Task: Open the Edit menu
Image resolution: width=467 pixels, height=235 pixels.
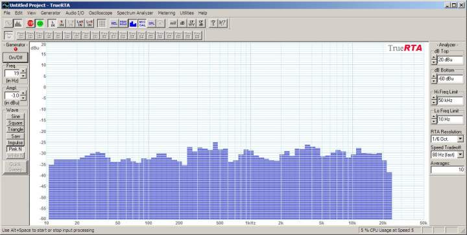Action: [x=19, y=13]
